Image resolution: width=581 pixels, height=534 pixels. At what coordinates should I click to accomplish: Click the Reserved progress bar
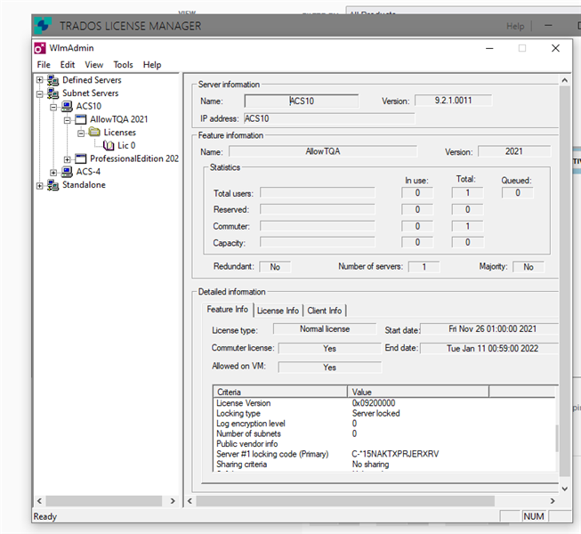(x=318, y=209)
